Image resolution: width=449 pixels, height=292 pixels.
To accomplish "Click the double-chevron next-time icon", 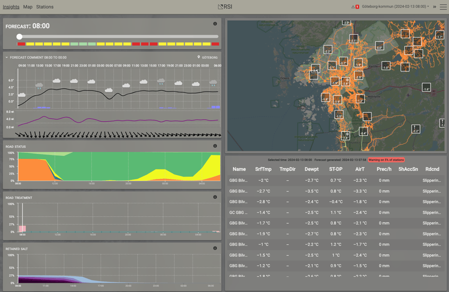I will [x=435, y=7].
